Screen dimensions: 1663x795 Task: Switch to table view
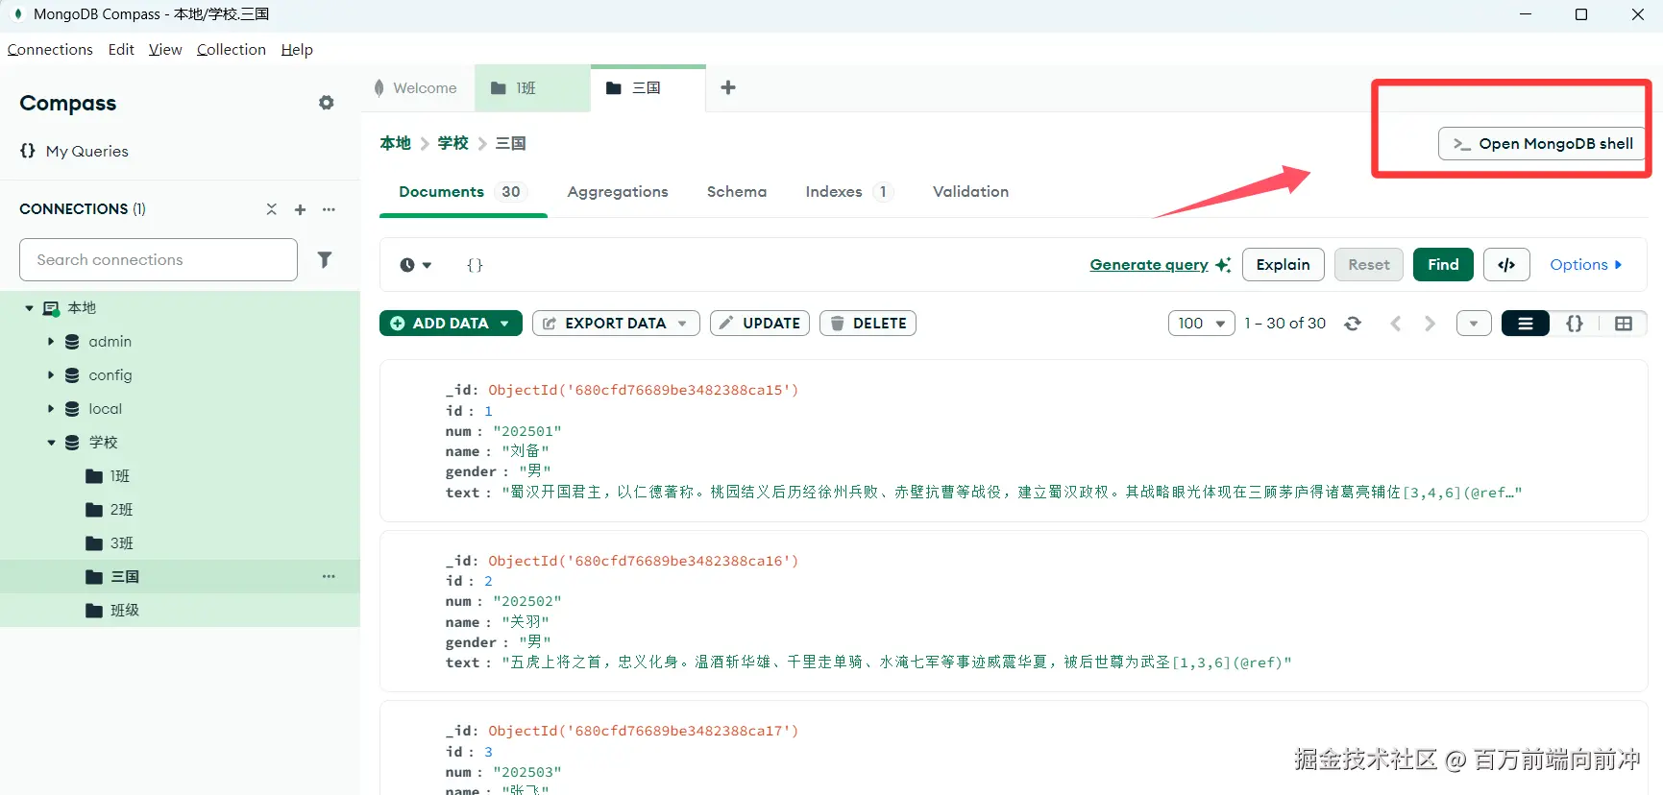[1624, 324]
